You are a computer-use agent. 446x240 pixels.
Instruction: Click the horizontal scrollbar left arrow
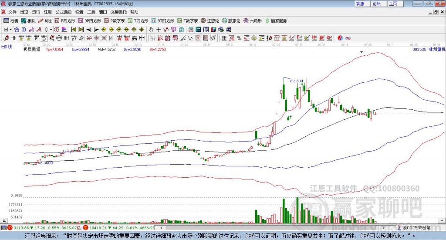click(x=161, y=228)
